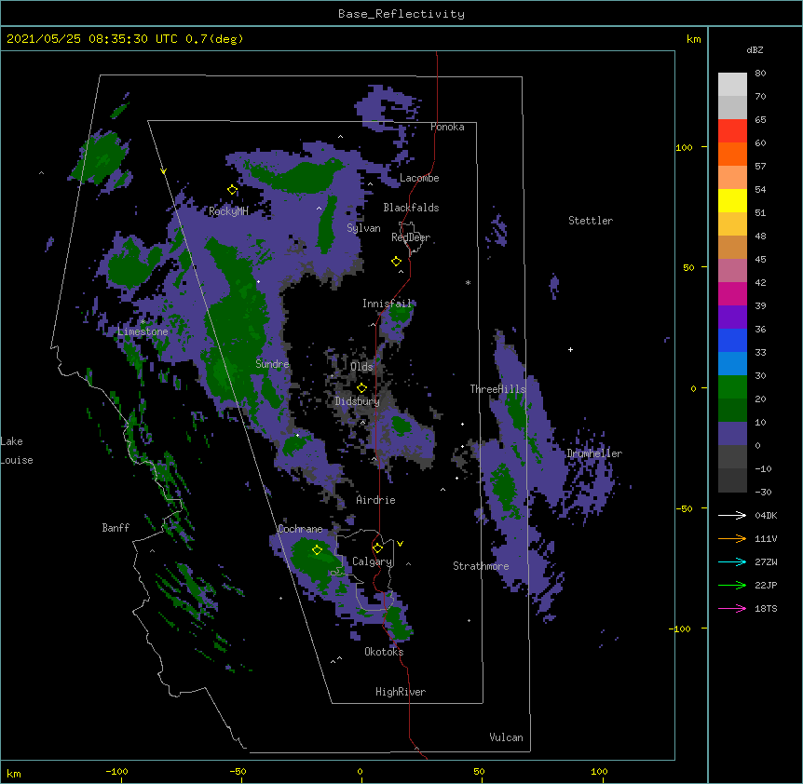
Task: Click the 18TS legend label
Action: point(766,608)
